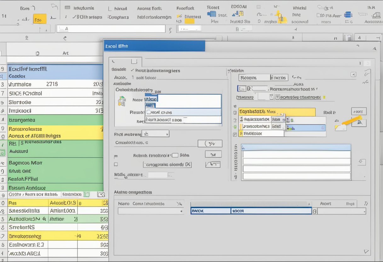Toggle the empty checkbox at the dialog's left edge
This screenshot has height=262, width=383.
(x=116, y=164)
